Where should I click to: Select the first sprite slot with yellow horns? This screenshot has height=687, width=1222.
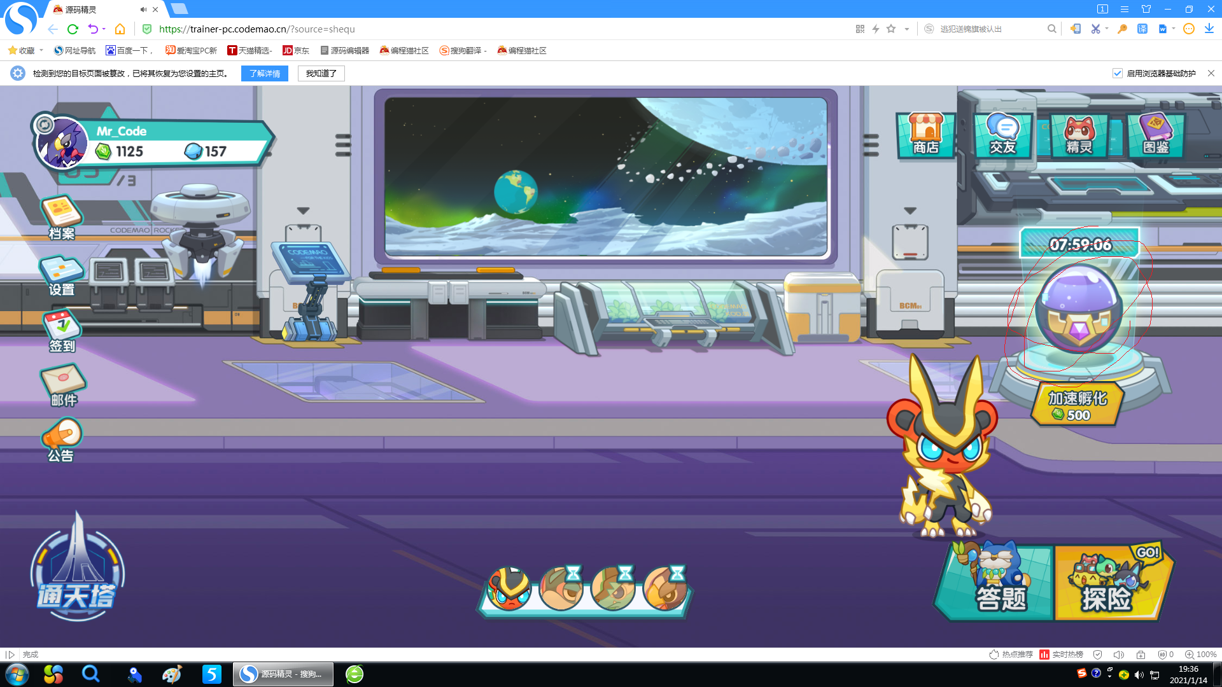(509, 589)
